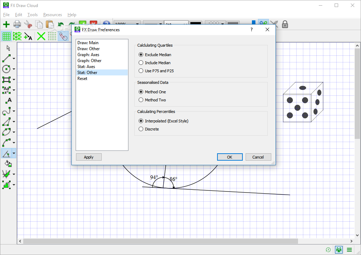
Task: Select the angle marker tool
Action: click(x=6, y=153)
